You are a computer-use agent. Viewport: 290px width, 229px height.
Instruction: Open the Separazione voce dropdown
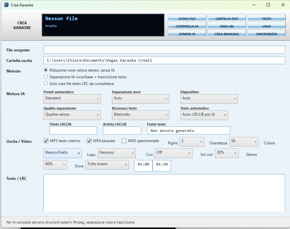coord(141,99)
